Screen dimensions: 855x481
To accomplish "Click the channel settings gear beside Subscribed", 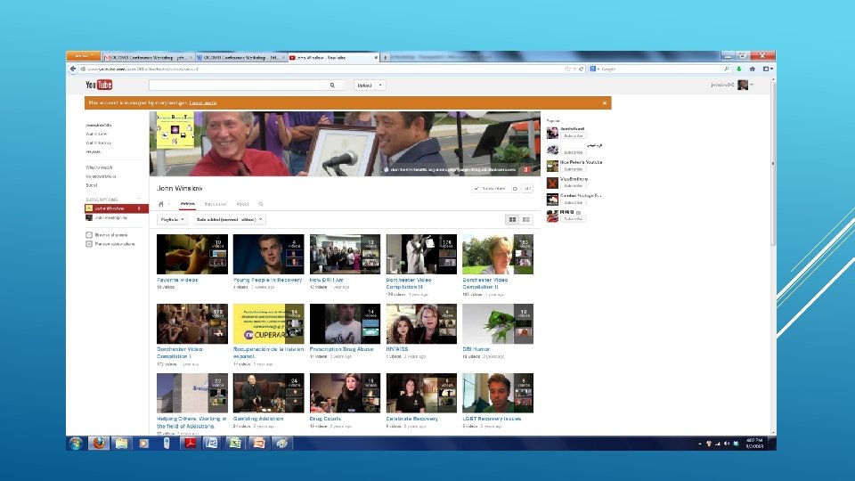I will click(515, 188).
